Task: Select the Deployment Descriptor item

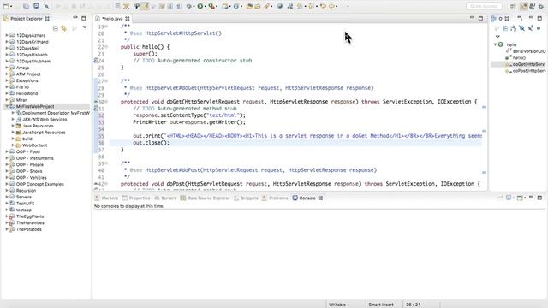Action: (x=53, y=113)
